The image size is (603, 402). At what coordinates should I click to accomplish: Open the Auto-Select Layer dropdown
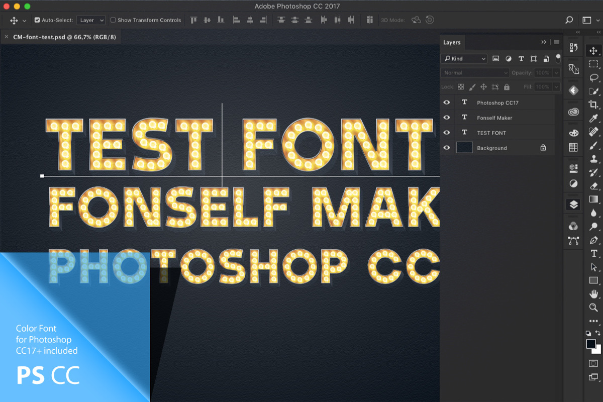point(91,20)
